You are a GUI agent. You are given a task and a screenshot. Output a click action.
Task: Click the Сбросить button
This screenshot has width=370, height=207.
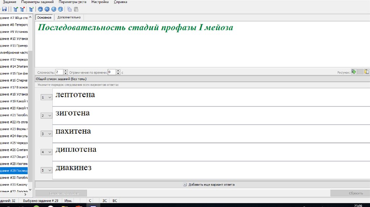tap(350, 193)
